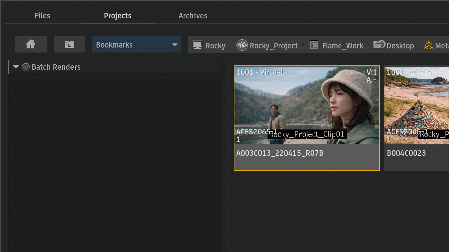
Task: Click the yellow Meta breadcrumb icon
Action: tap(429, 45)
